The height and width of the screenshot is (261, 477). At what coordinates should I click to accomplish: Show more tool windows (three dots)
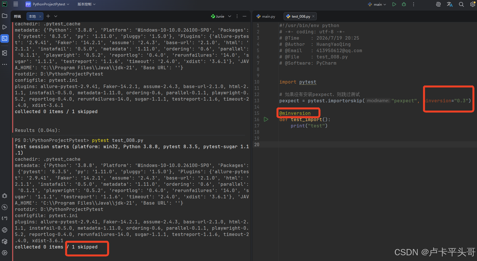[x=5, y=64]
